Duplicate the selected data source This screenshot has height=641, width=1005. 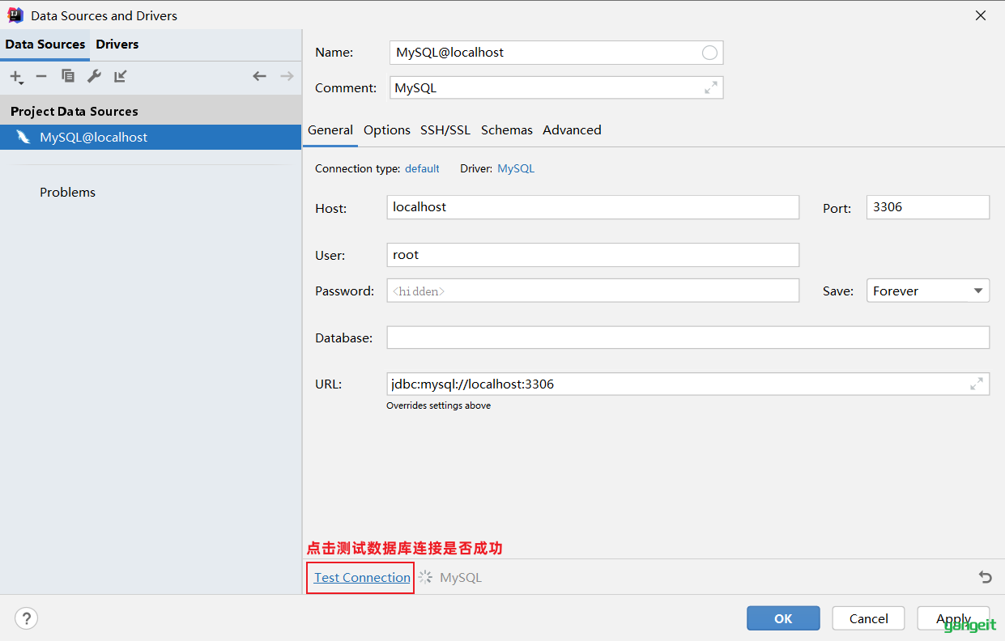click(x=68, y=76)
